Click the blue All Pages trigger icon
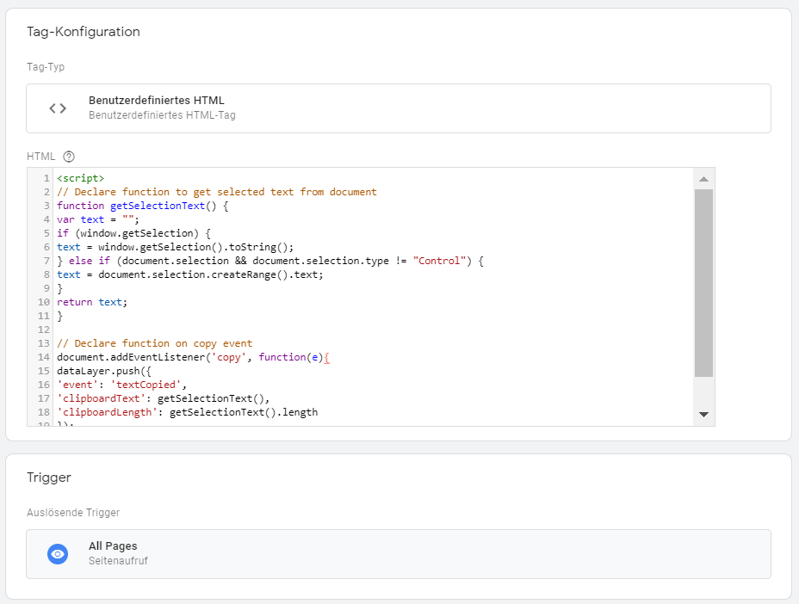Screen dimensions: 799x604 click(x=57, y=553)
